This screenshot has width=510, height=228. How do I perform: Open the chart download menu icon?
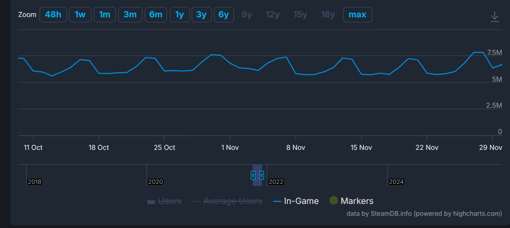495,17
